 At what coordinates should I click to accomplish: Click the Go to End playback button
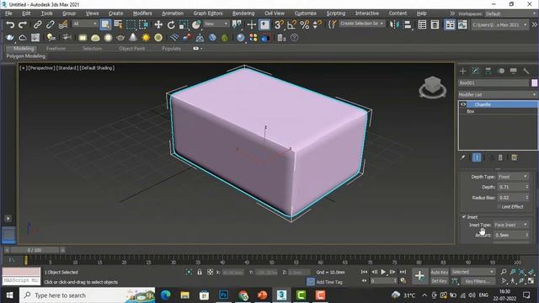(x=403, y=272)
